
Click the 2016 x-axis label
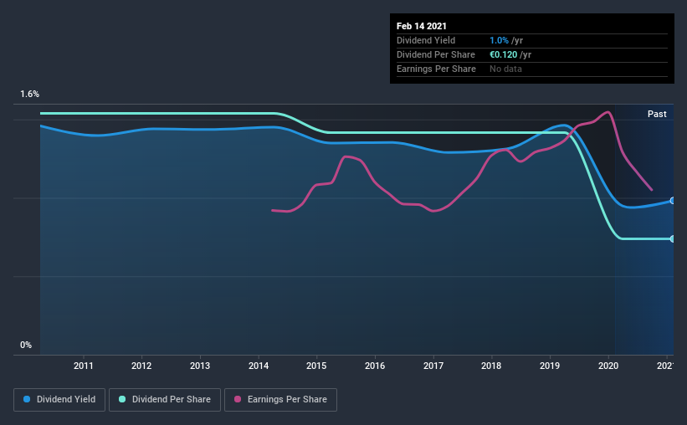click(x=375, y=366)
